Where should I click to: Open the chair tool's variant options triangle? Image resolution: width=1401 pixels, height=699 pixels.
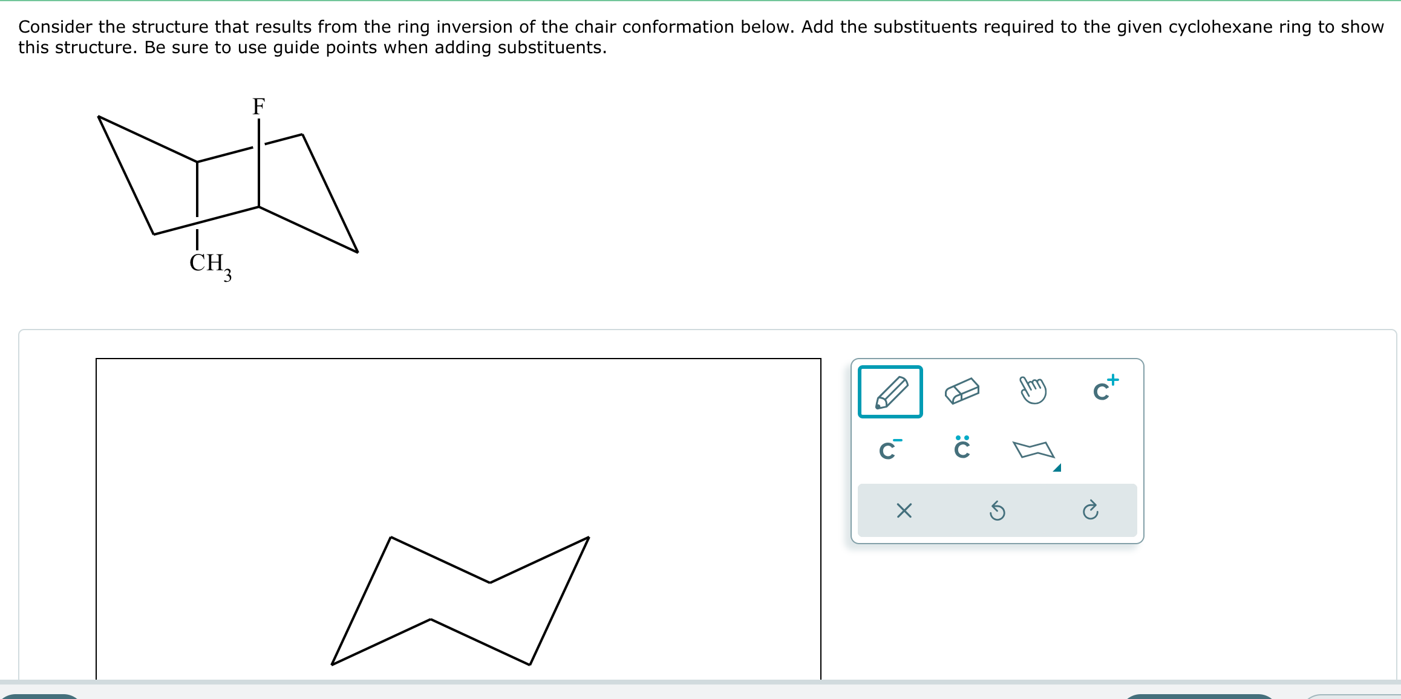click(1059, 467)
